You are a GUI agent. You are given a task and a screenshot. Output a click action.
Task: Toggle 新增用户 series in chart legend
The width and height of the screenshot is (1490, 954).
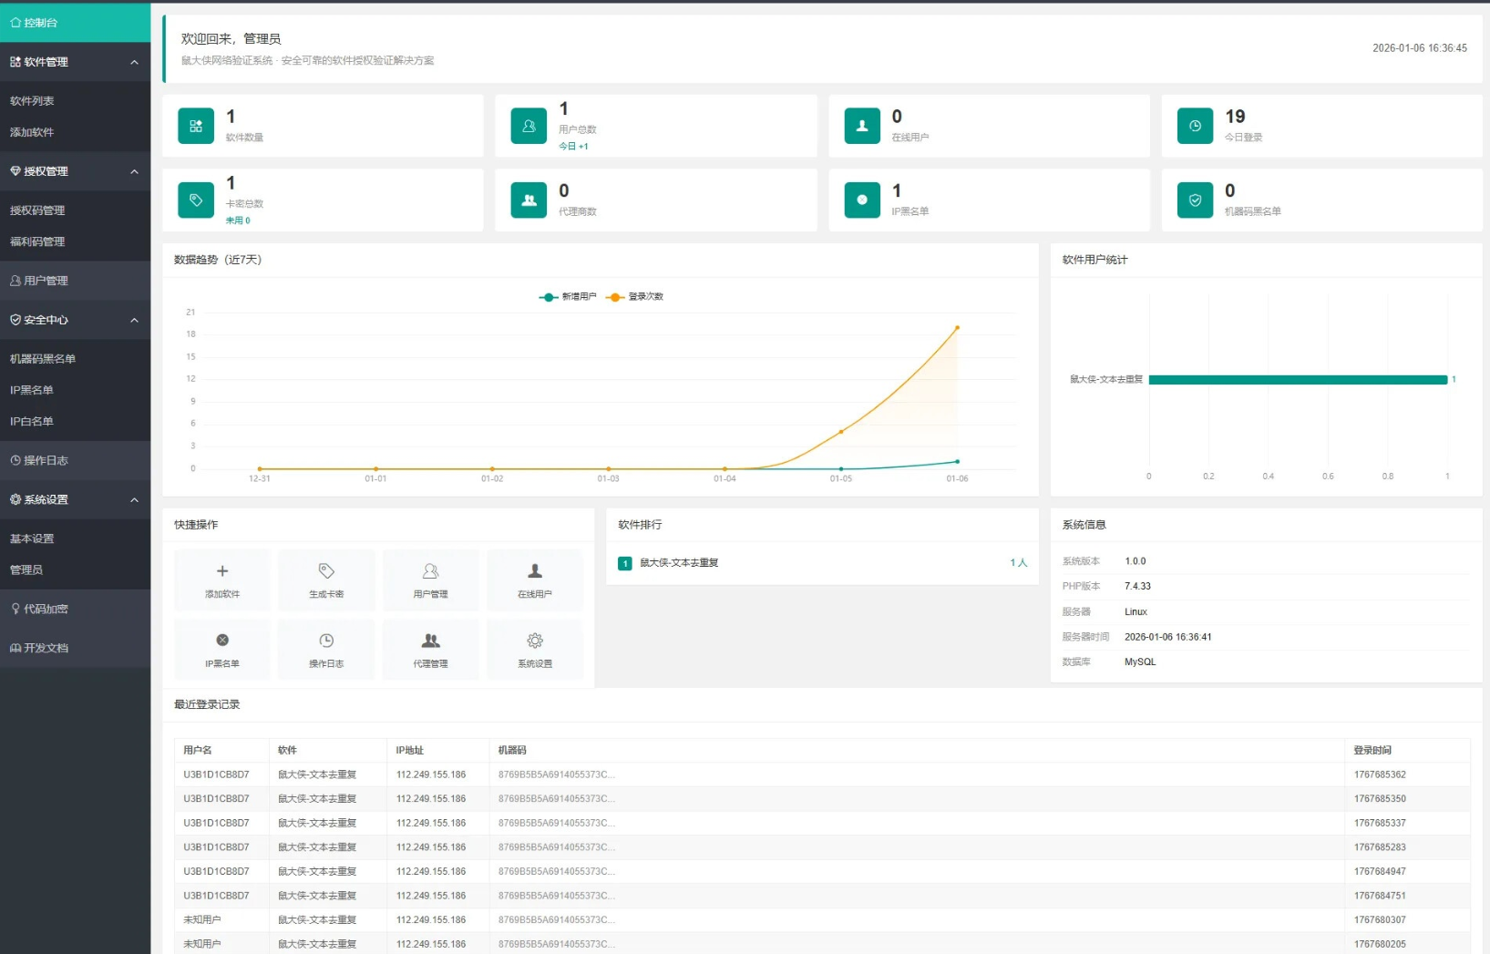pos(569,297)
